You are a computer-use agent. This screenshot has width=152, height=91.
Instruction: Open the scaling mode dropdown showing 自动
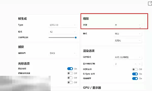pyautogui.click(x=128, y=34)
